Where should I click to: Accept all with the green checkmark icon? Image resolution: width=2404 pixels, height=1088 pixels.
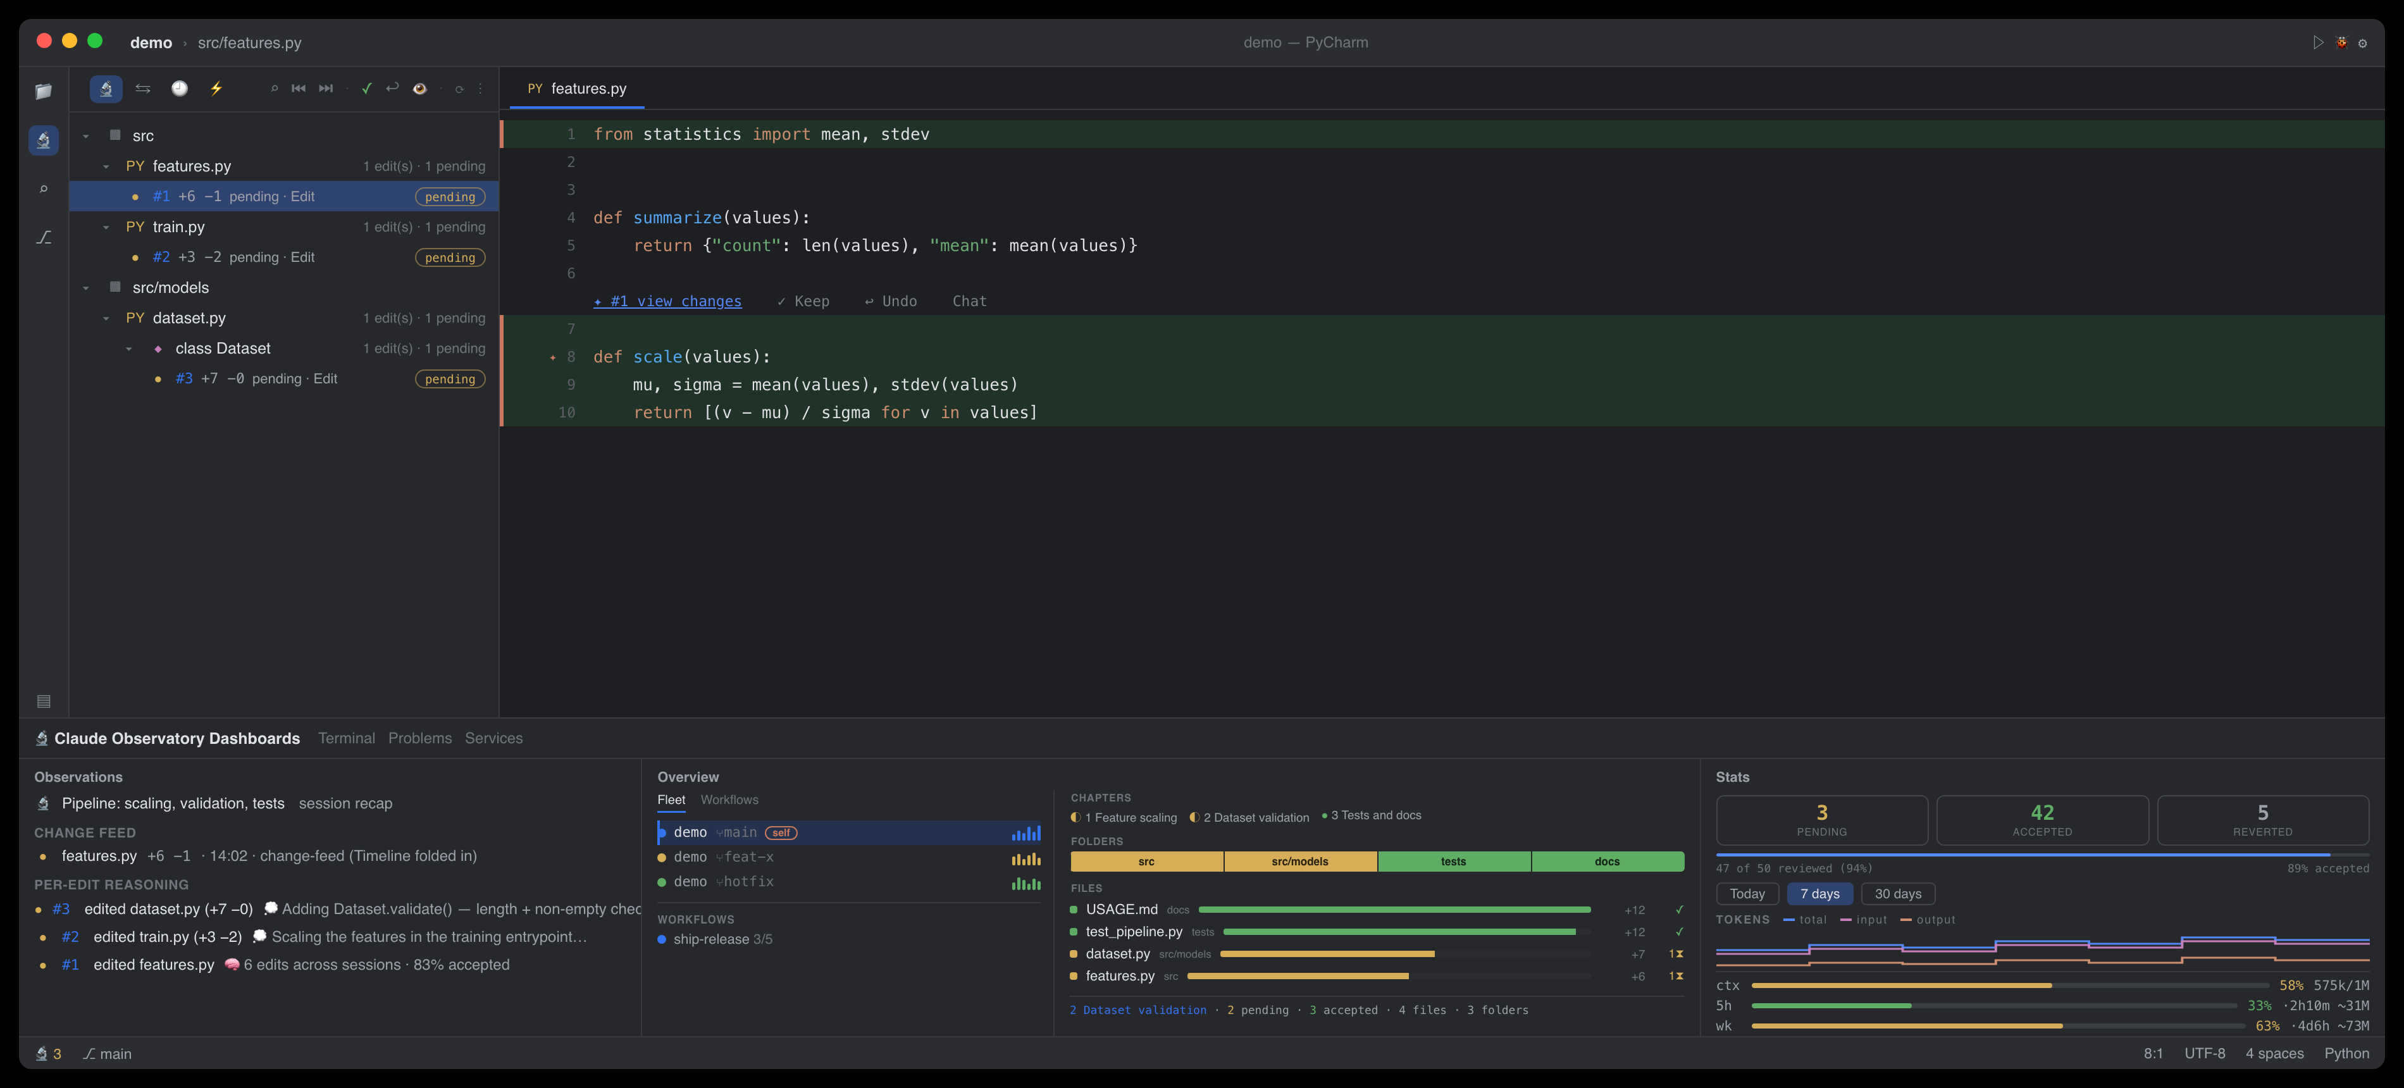[x=367, y=89]
